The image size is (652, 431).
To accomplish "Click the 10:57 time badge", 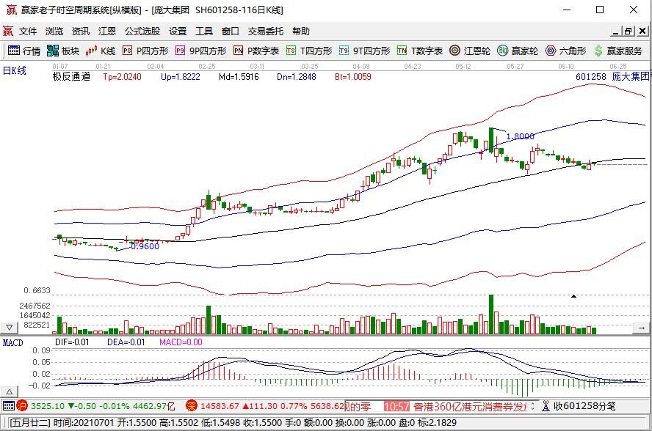I will 396,406.
